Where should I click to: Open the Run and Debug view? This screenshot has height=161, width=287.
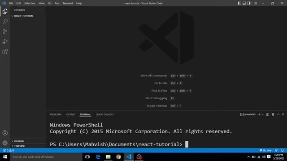coord(5,42)
